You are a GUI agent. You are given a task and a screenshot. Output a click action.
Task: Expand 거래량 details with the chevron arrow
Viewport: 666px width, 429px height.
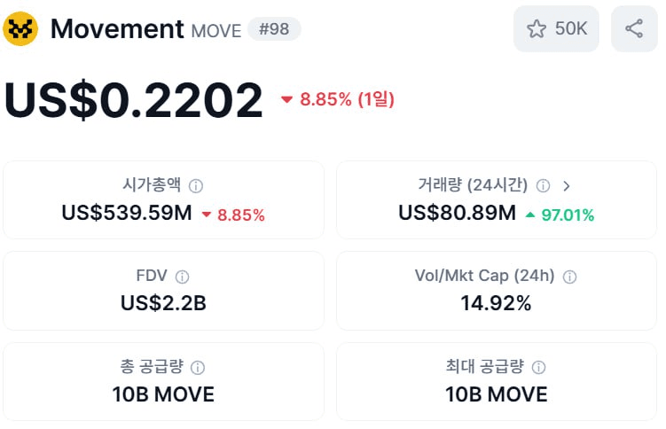point(567,186)
